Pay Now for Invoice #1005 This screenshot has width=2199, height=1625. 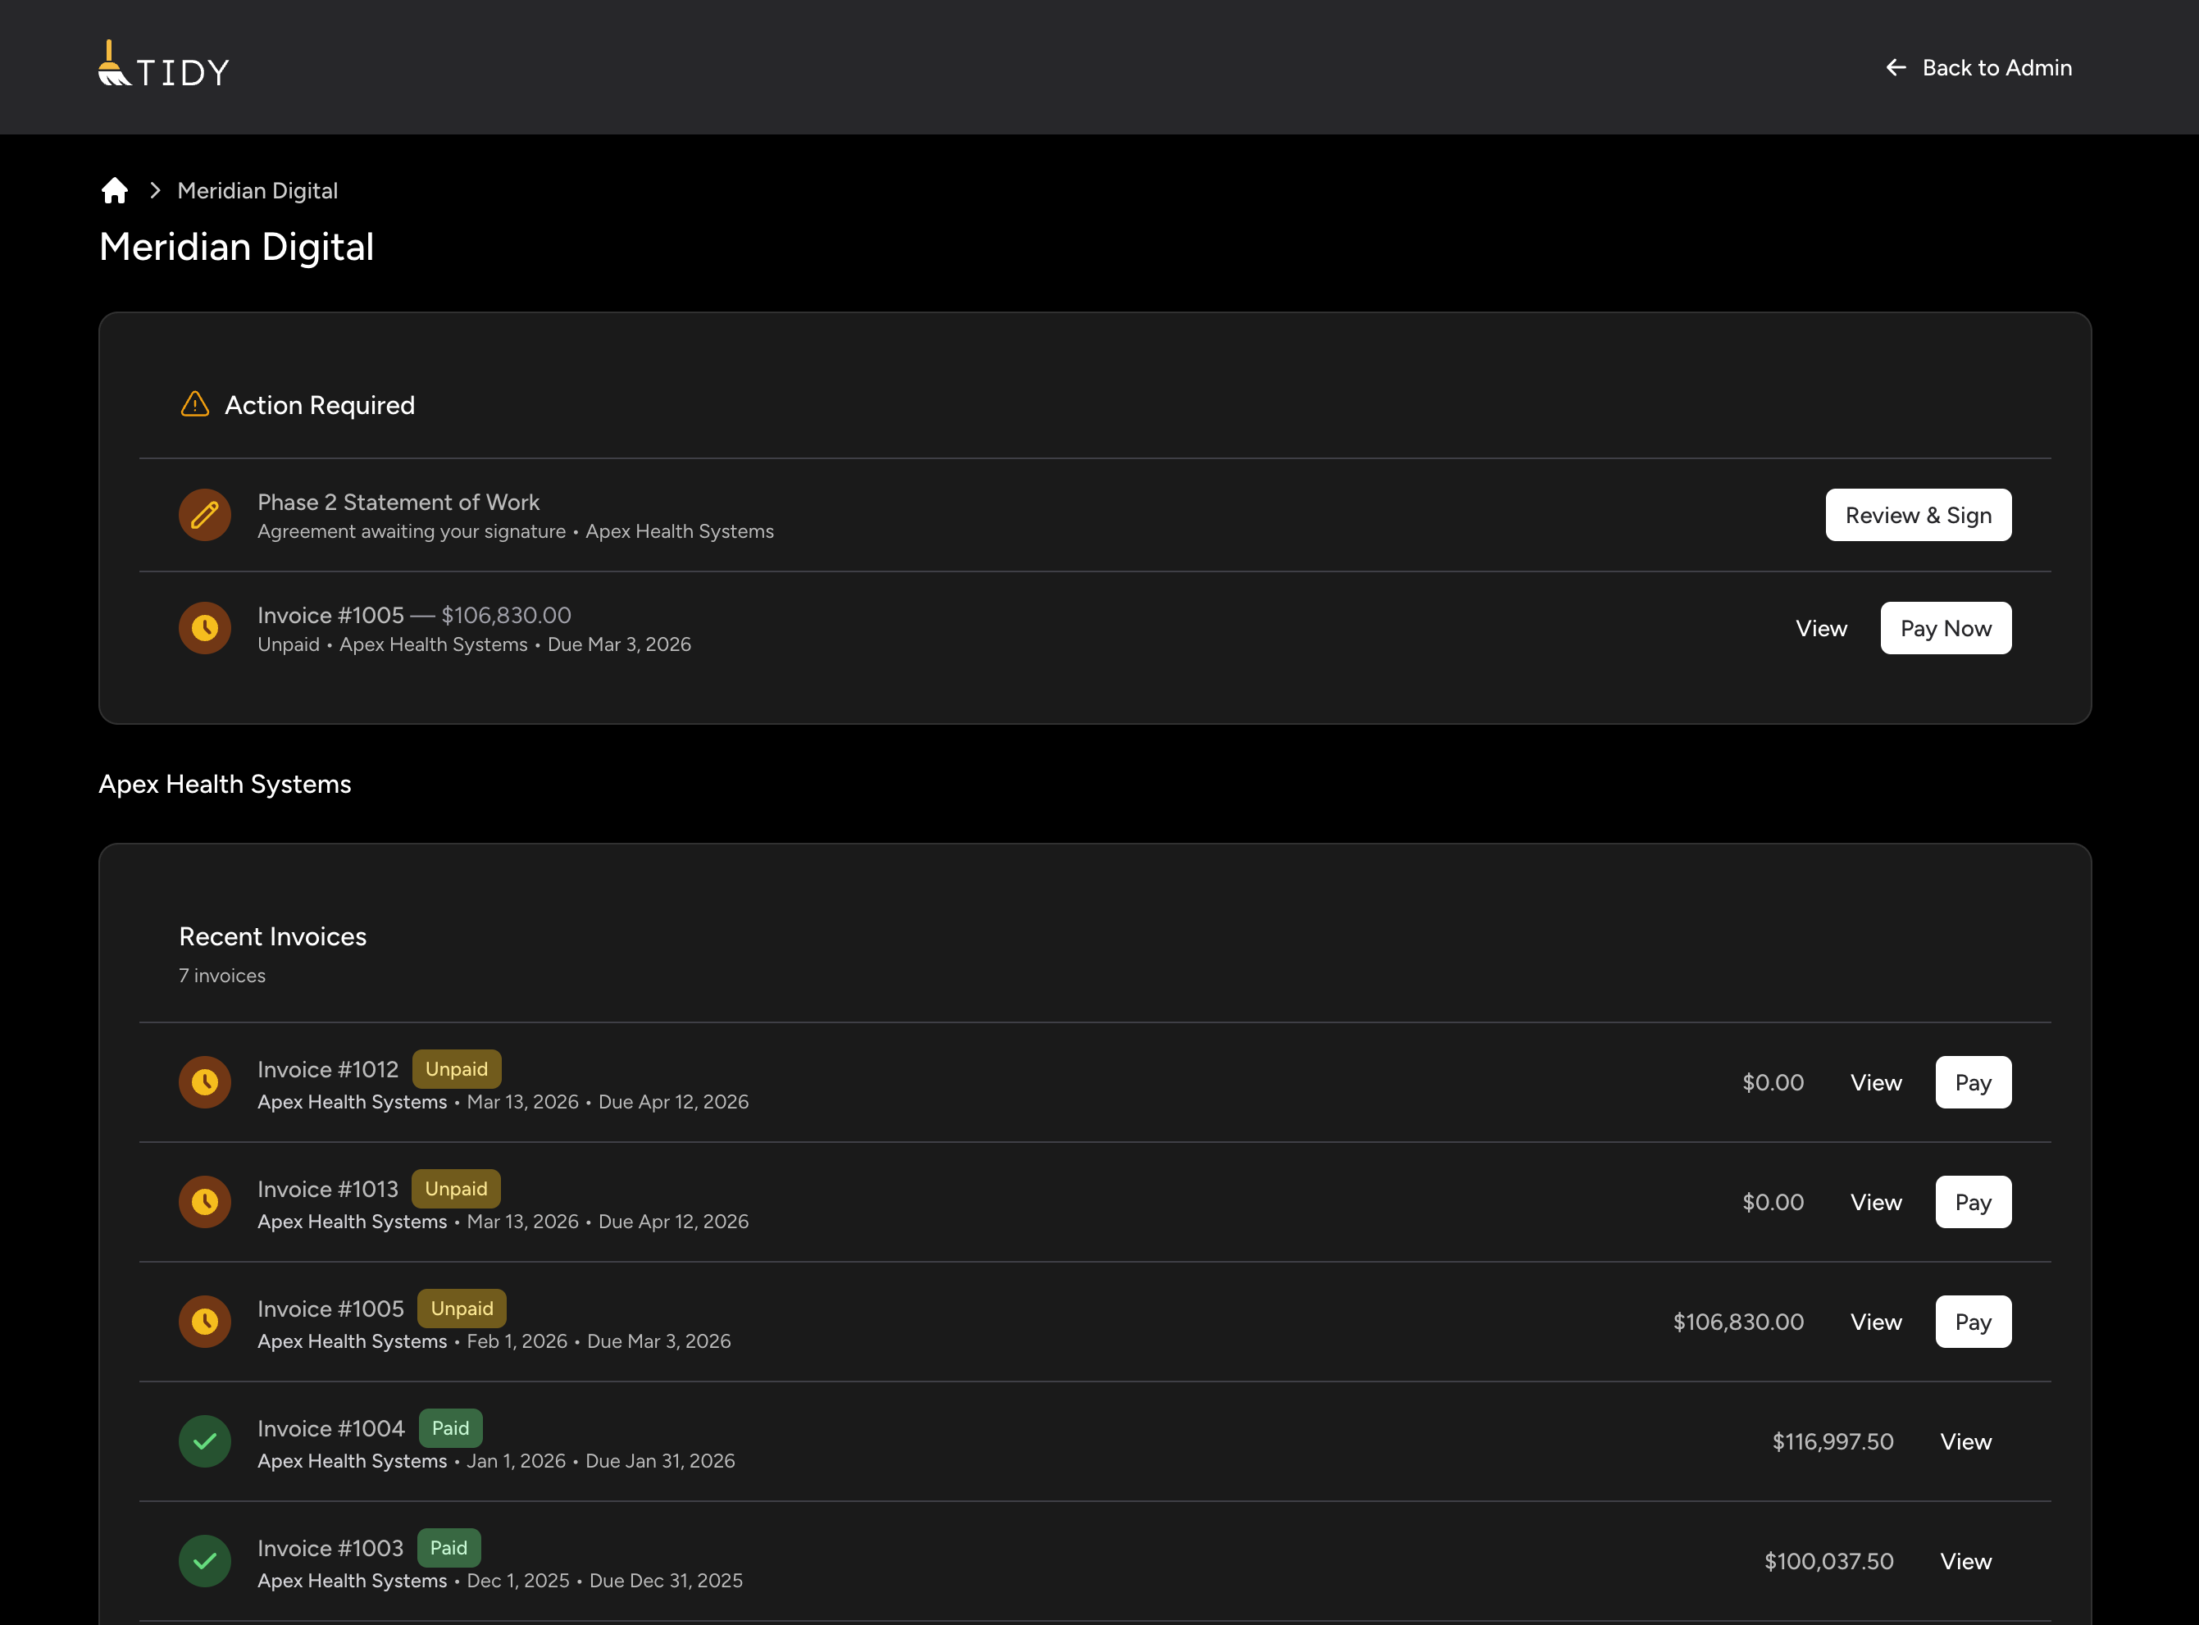coord(1946,627)
